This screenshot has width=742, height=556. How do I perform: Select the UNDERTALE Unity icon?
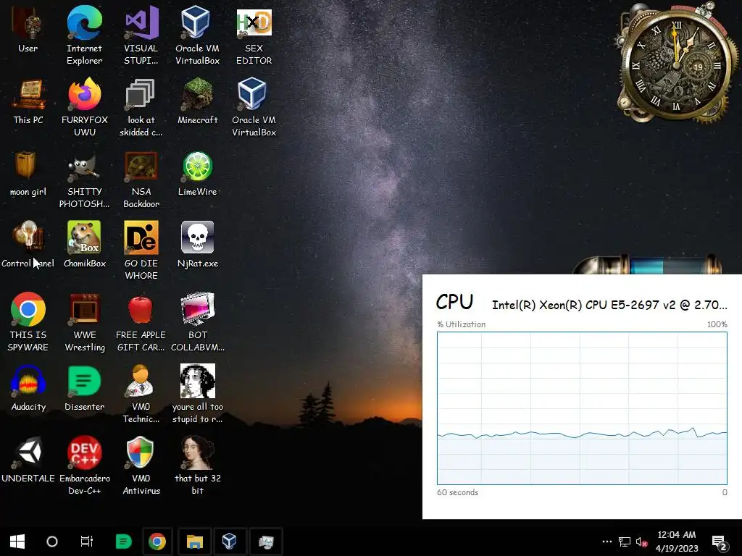coord(28,460)
